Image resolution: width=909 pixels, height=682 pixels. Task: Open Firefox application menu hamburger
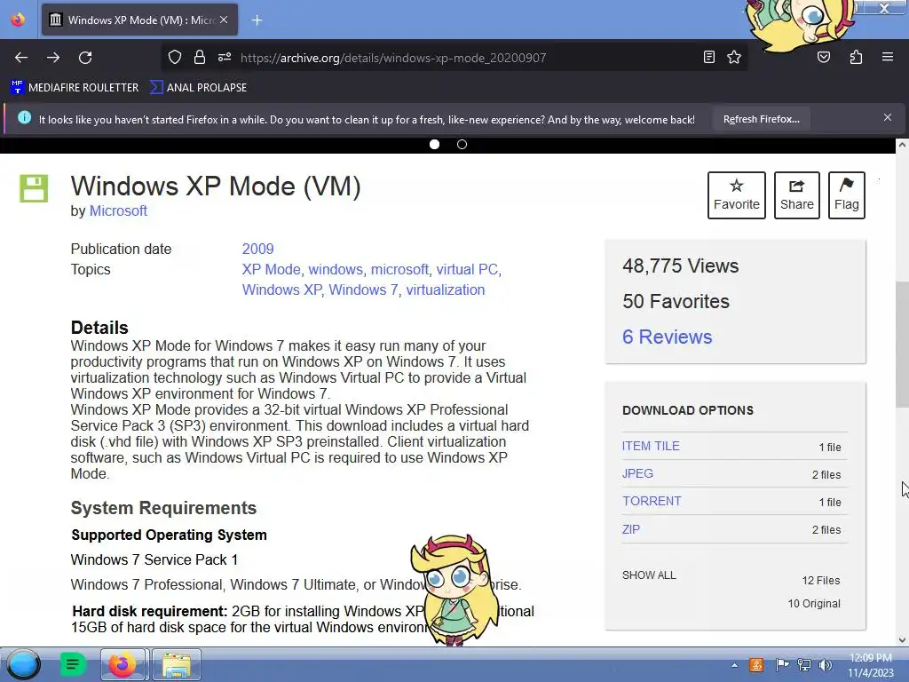(888, 57)
